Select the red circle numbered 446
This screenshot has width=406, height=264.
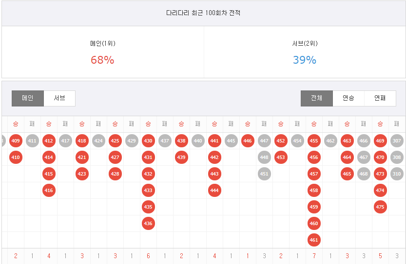pos(248,141)
